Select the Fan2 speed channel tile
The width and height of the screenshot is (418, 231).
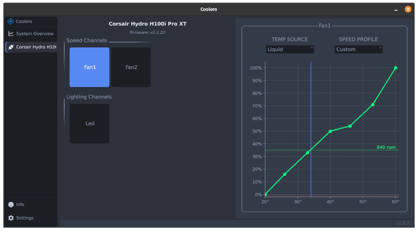(131, 67)
